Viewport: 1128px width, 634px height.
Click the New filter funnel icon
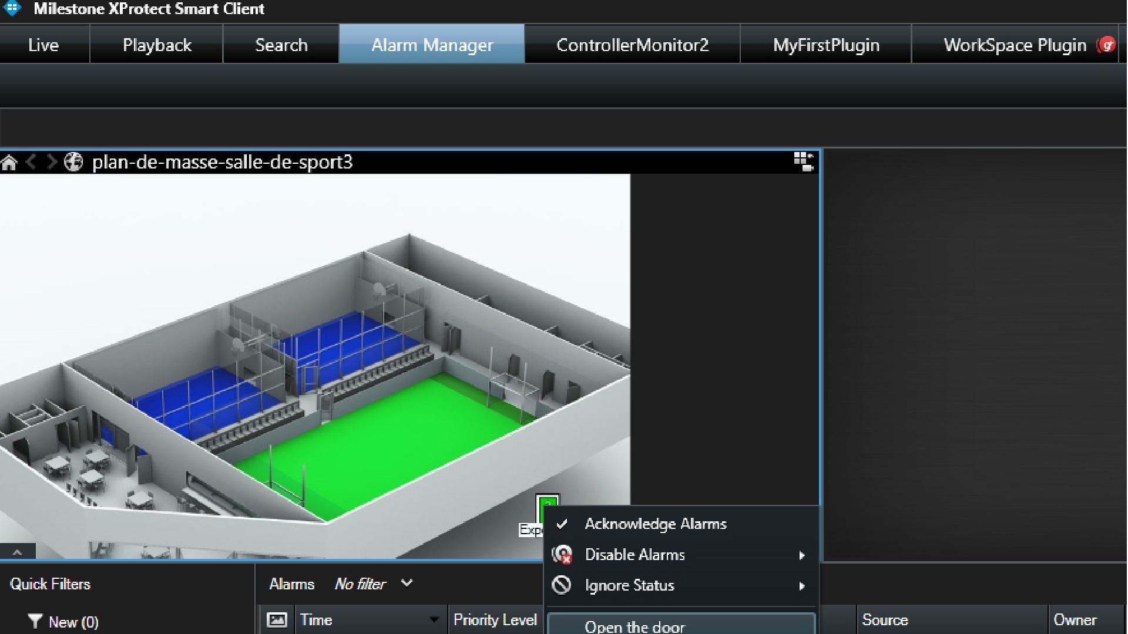(x=35, y=621)
